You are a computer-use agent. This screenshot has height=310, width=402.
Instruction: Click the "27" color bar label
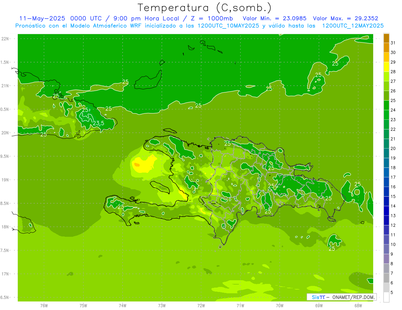393,81
